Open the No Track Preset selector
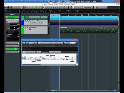Viewport: 124px width, 93px height. [12, 31]
